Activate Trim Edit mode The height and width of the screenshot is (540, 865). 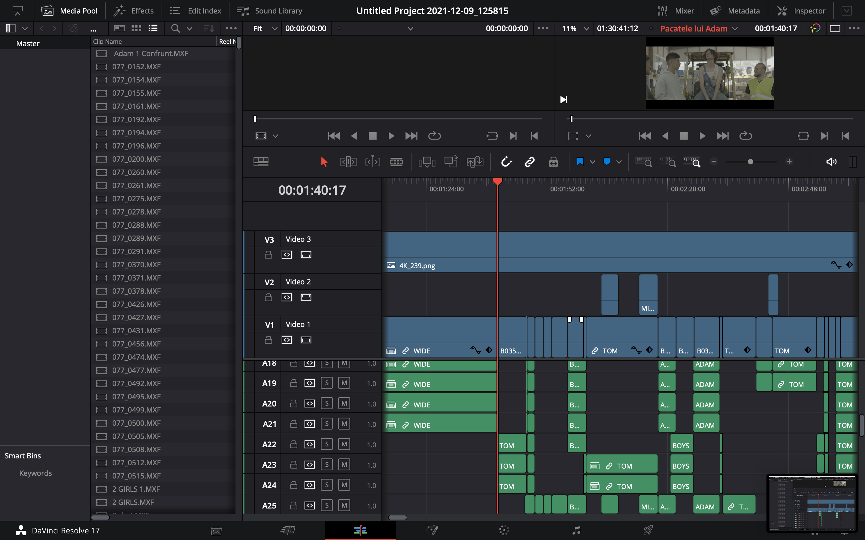point(348,161)
